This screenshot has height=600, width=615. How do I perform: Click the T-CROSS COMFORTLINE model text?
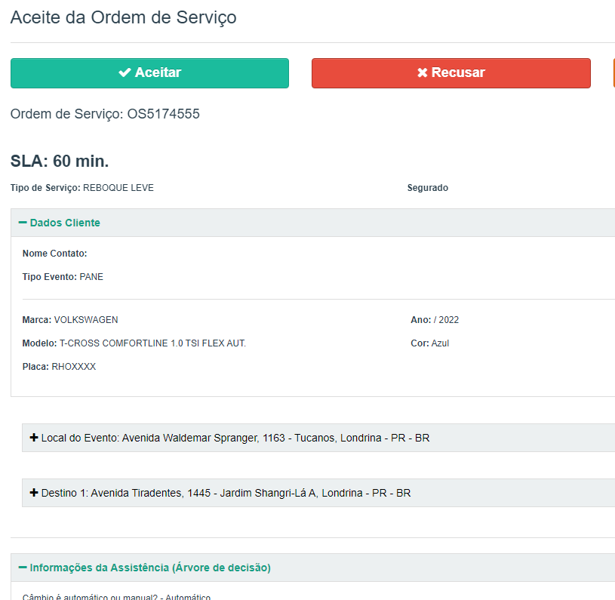pos(152,343)
